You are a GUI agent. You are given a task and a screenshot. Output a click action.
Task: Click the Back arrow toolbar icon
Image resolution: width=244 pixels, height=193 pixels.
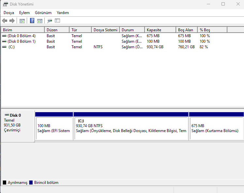5,21
